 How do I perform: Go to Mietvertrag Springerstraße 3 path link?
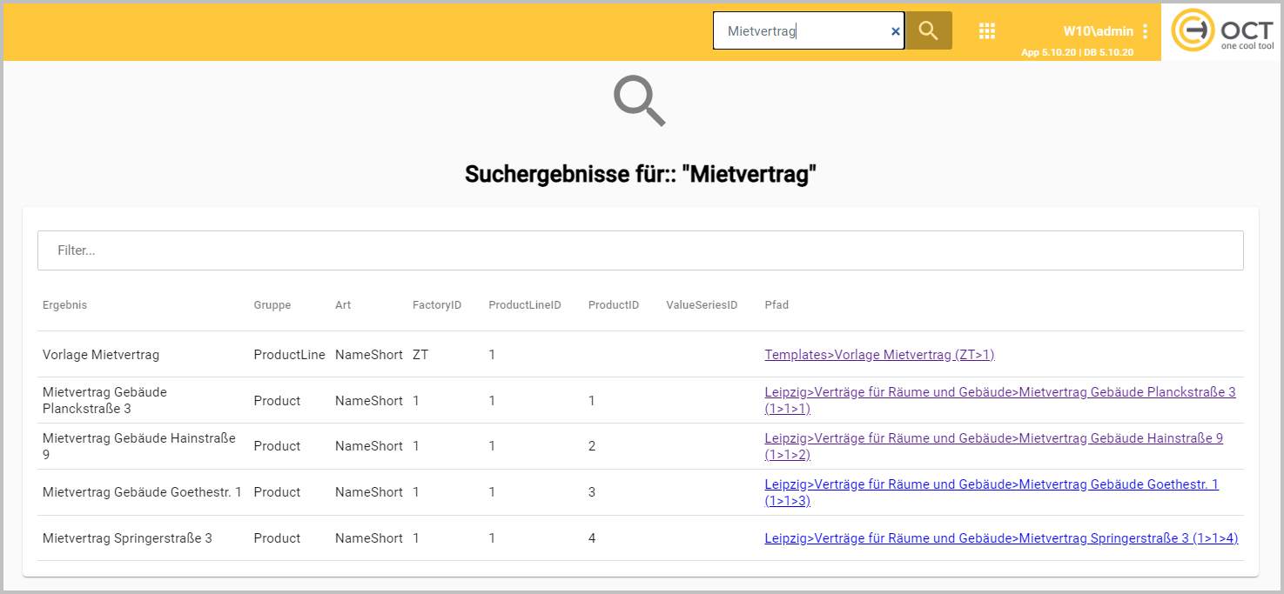click(x=1001, y=538)
